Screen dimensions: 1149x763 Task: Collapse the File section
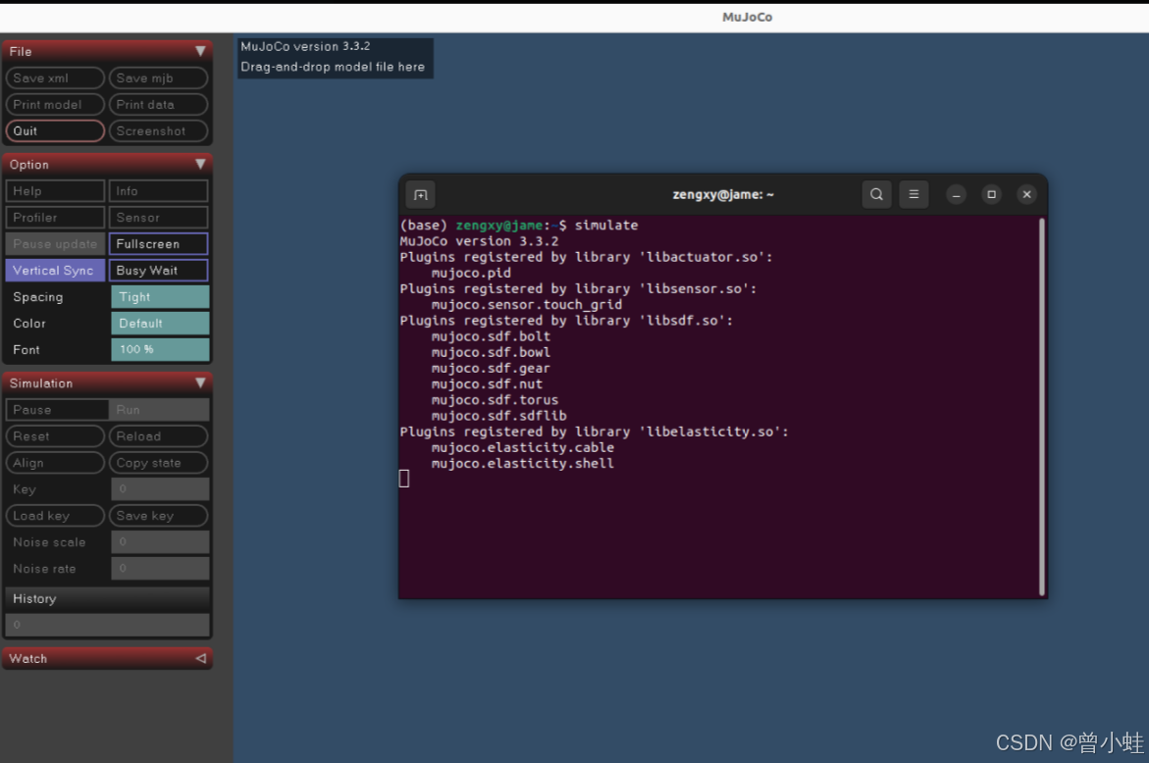tap(200, 51)
